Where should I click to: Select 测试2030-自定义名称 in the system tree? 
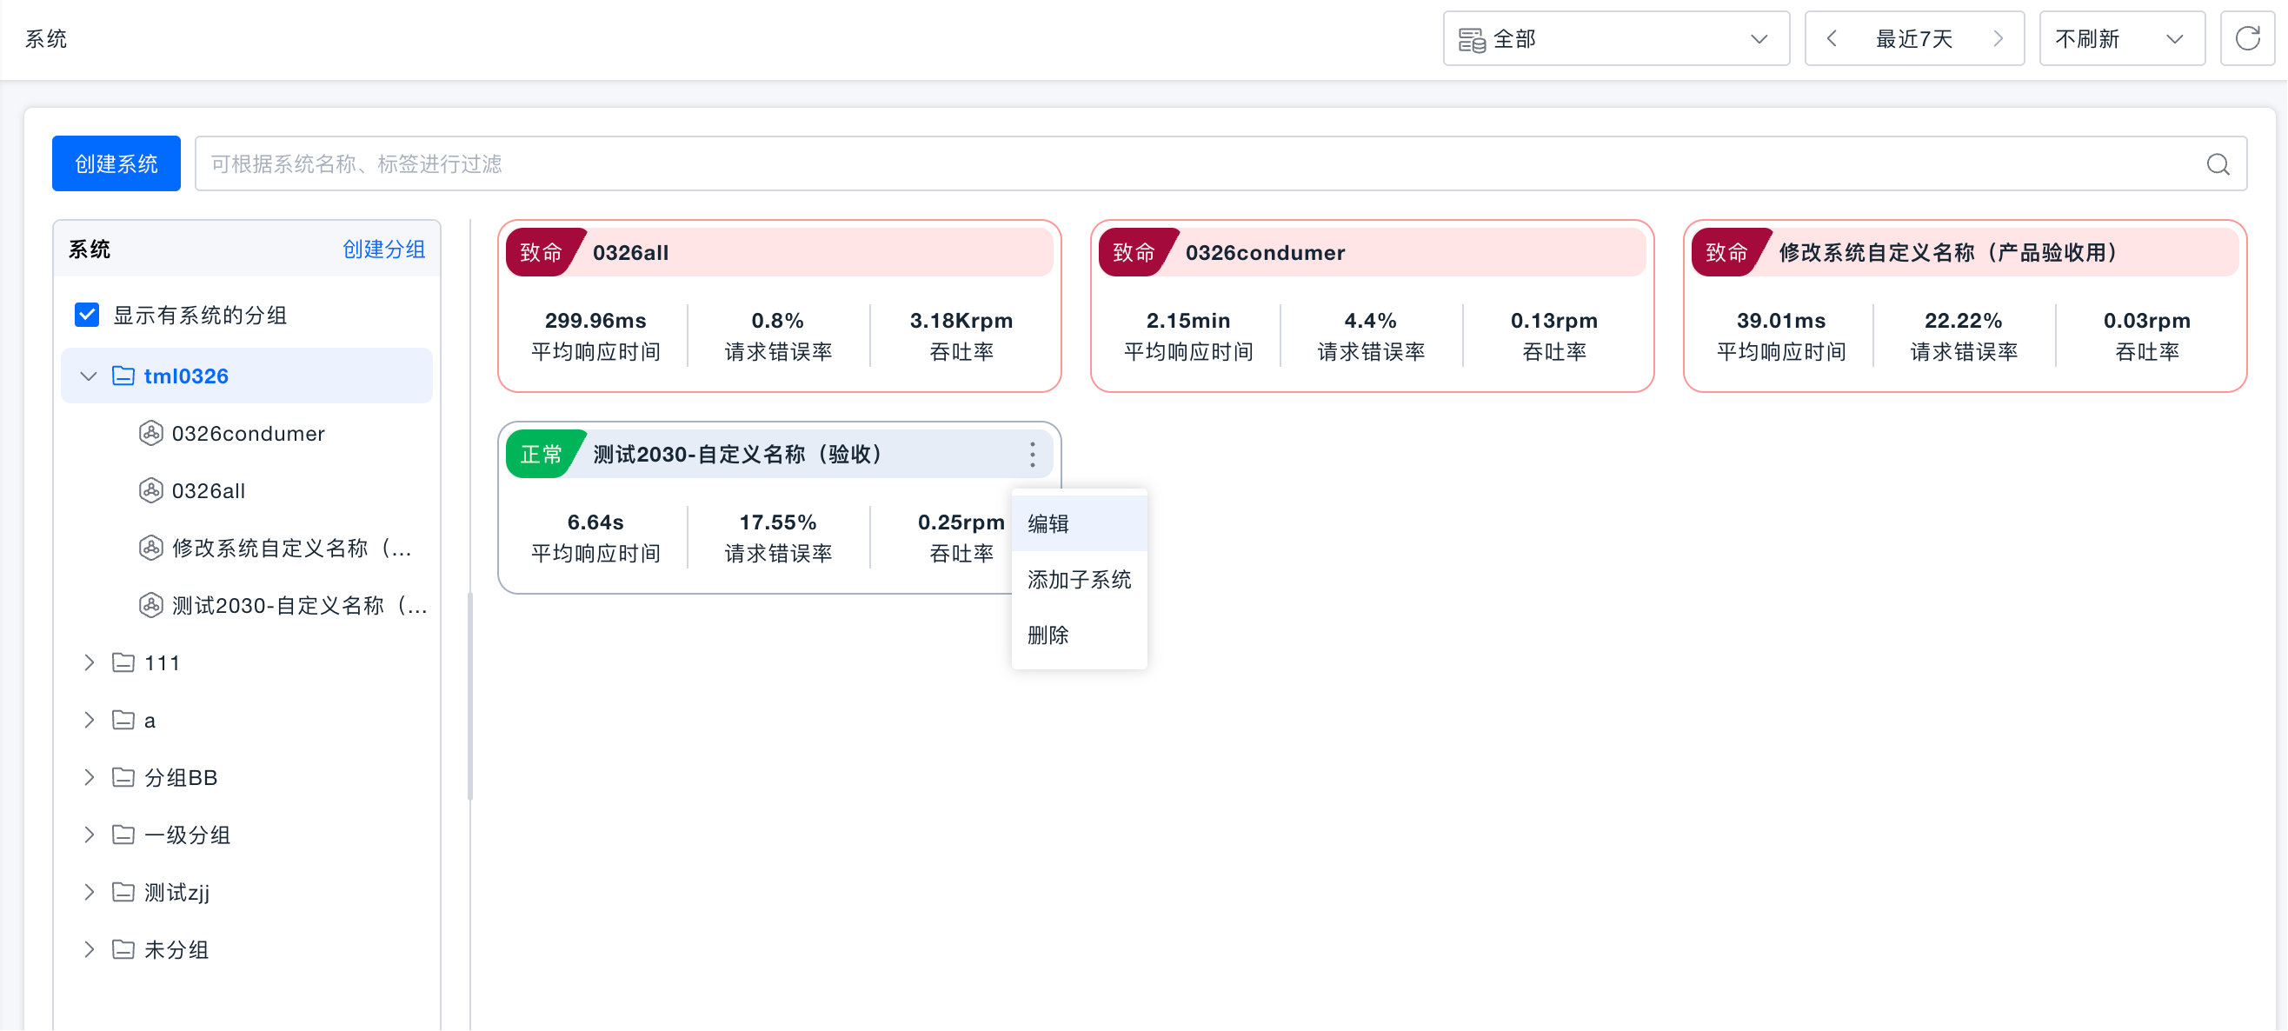point(299,606)
